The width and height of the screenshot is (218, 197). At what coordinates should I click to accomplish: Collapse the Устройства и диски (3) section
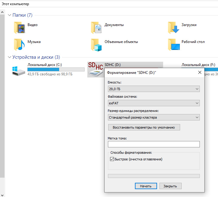click(9, 57)
